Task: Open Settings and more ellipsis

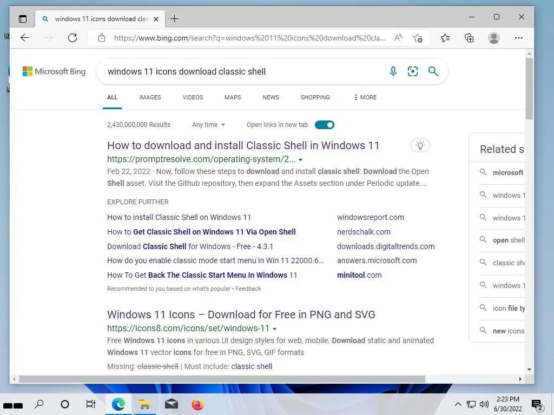Action: (519, 38)
